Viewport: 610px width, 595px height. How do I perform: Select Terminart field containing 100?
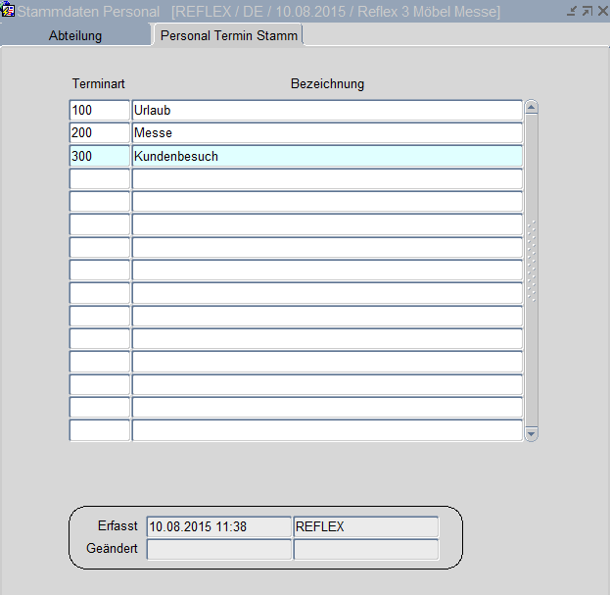point(100,111)
